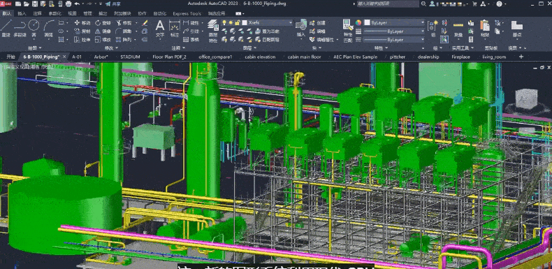Click the Trim (修剪) tool
Viewport: 552px width, 269px height.
pos(124,23)
